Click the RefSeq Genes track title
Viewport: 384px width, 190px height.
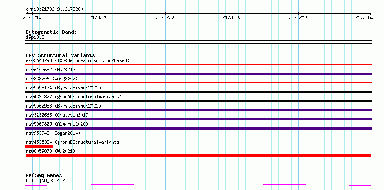coord(44,175)
